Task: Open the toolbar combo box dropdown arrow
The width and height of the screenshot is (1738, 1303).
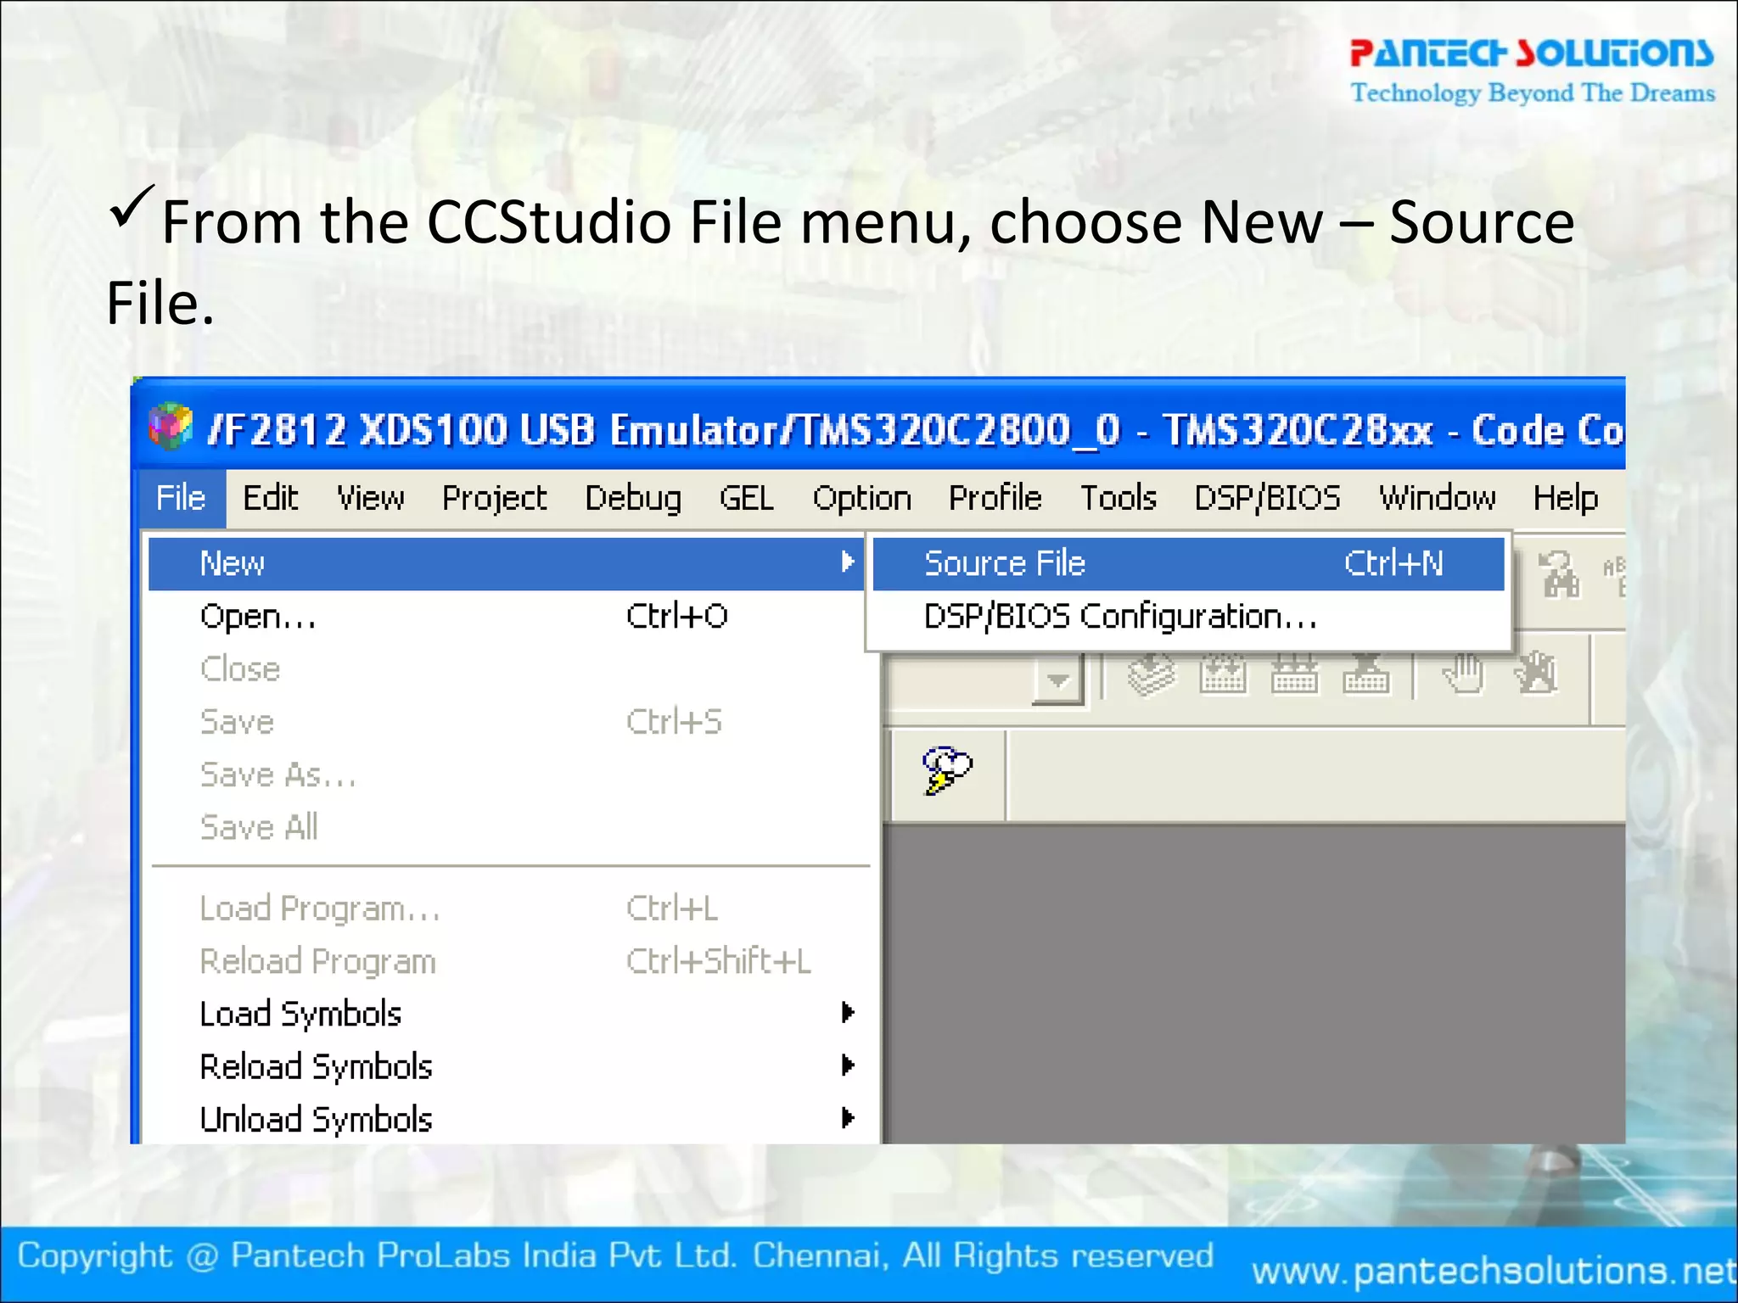Action: click(1058, 679)
